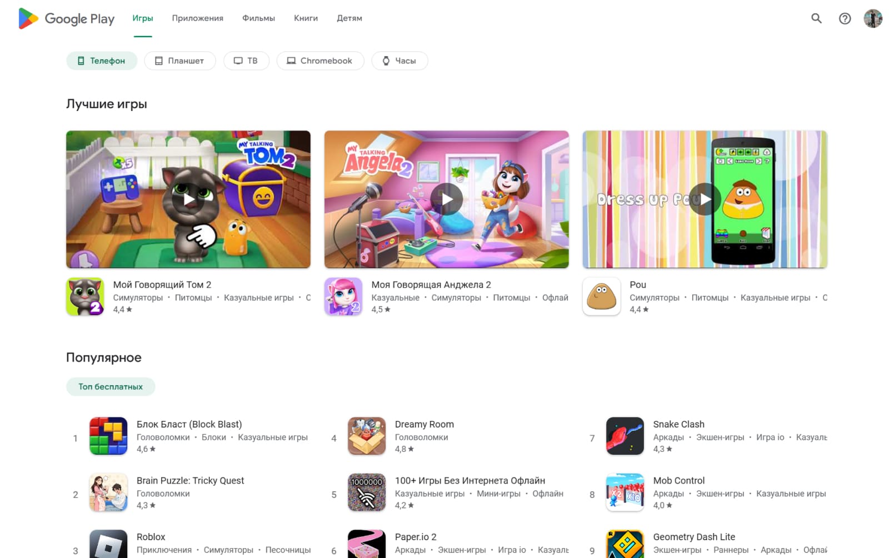Toggle the ТВ device filter

coord(246,61)
